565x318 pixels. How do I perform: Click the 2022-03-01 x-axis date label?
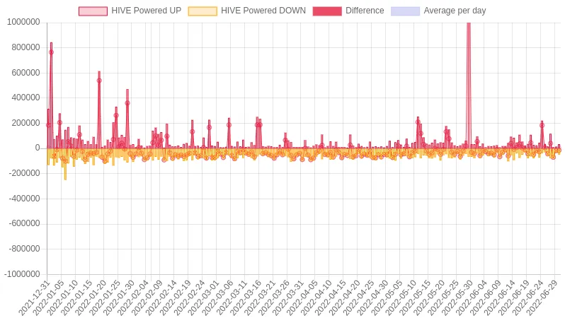tap(203, 298)
